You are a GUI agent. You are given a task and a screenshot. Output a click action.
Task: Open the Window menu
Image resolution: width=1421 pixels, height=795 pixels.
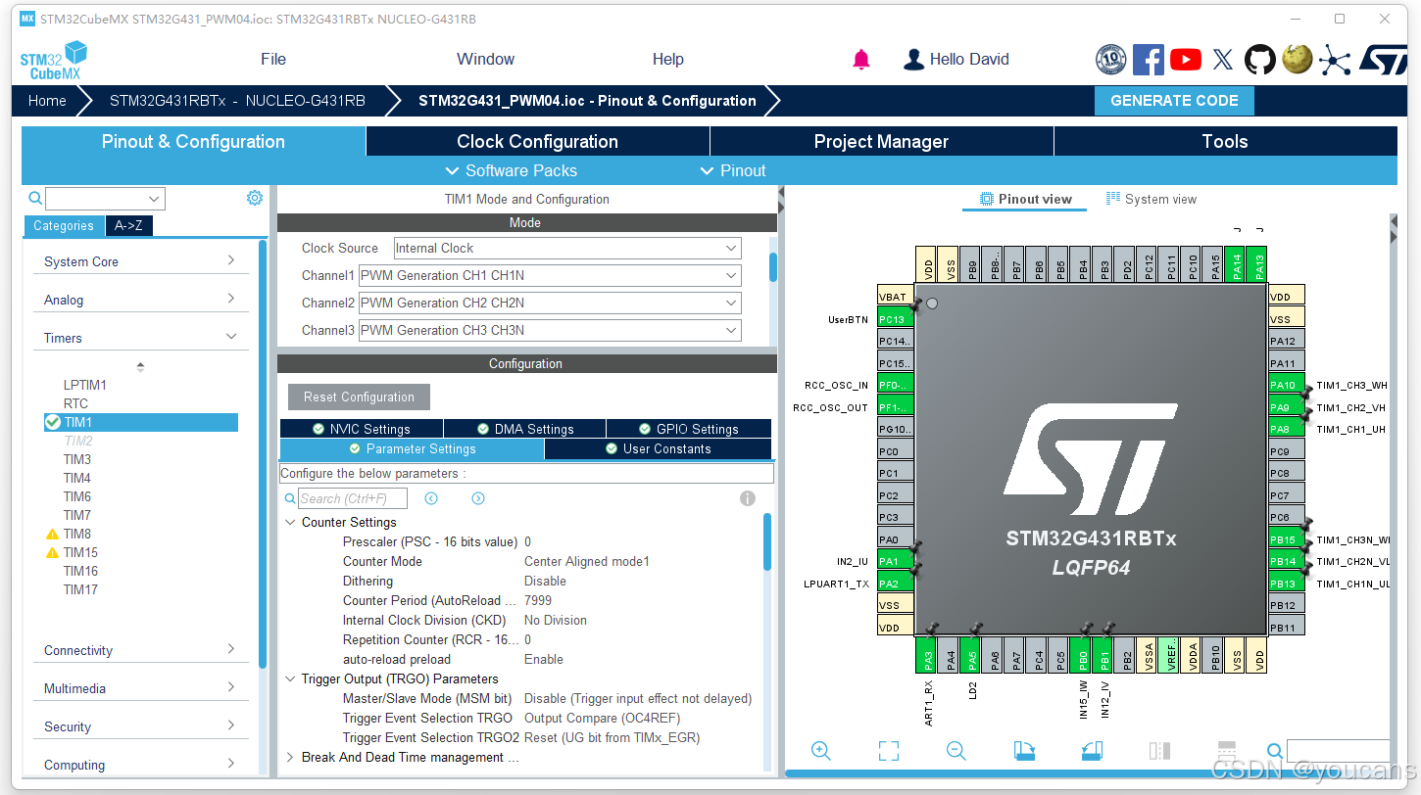(485, 60)
